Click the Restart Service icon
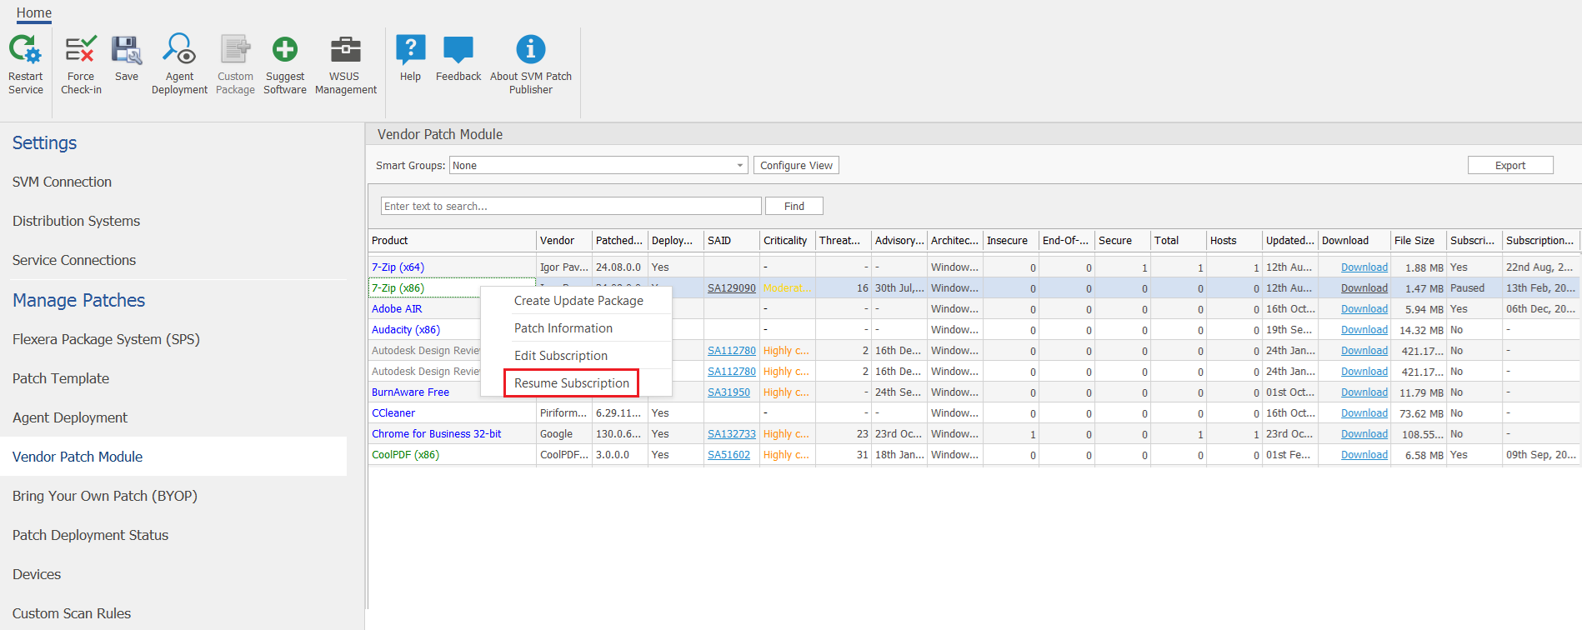This screenshot has width=1582, height=630. tap(25, 51)
